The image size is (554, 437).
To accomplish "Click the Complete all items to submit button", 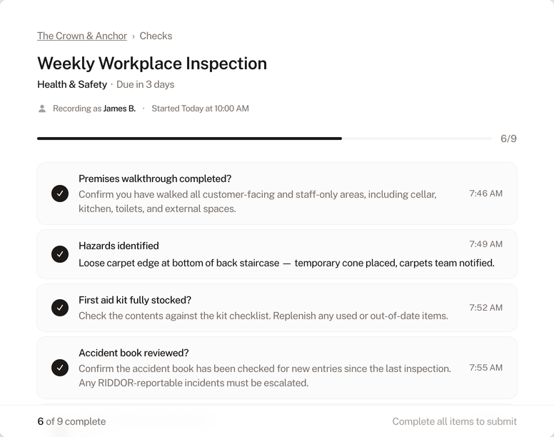I will [454, 421].
